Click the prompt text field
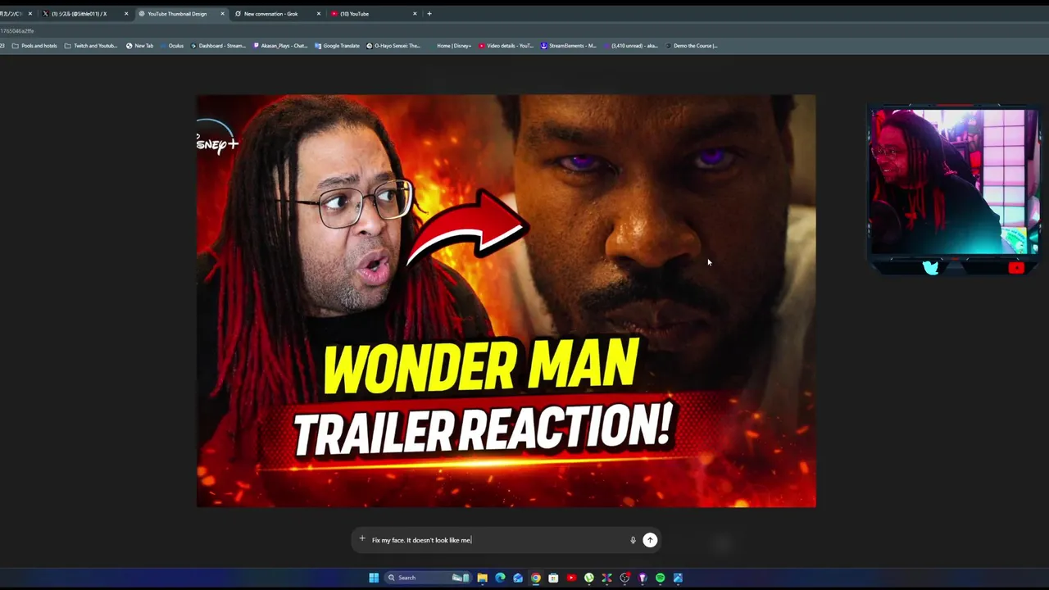Viewport: 1049px width, 590px height. [x=496, y=540]
